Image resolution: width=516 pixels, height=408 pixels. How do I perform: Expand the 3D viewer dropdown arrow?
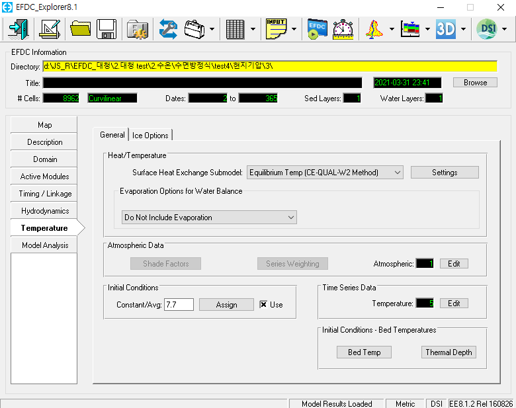463,29
